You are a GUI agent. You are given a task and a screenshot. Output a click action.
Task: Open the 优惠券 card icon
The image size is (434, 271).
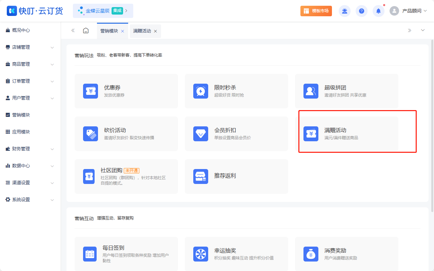coord(91,91)
